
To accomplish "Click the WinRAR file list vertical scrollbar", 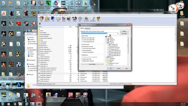I will tap(176, 54).
